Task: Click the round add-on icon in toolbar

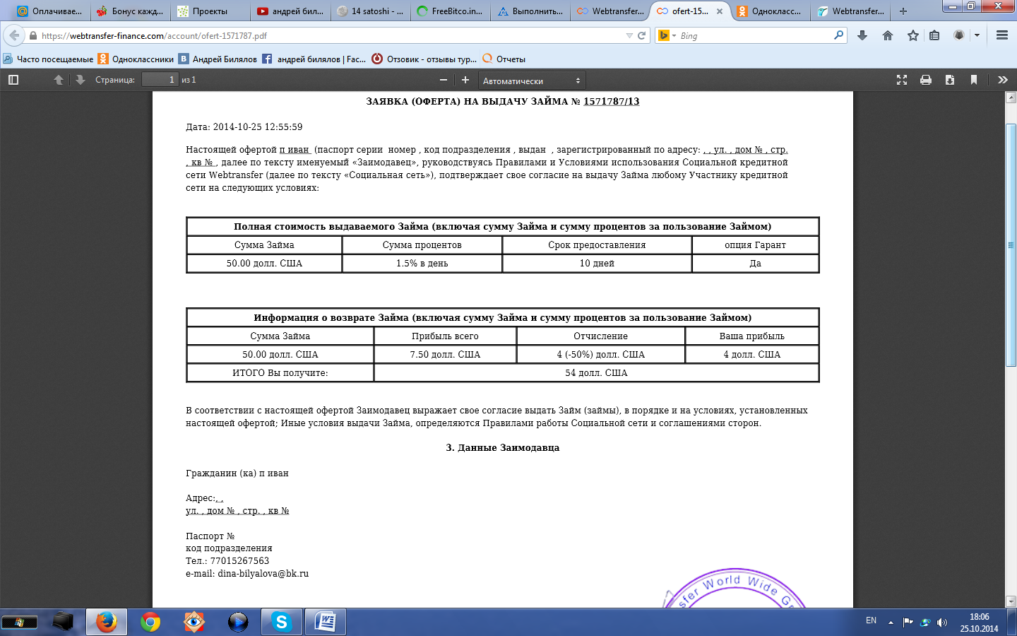Action: point(959,35)
